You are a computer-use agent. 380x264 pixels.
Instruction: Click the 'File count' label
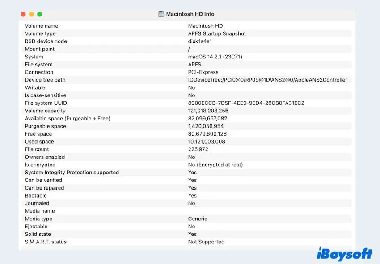(37, 149)
